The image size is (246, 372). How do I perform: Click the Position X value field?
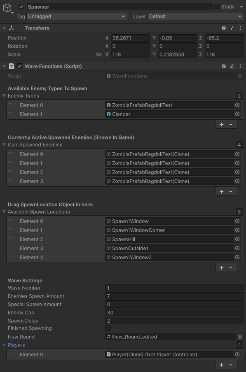coord(130,38)
